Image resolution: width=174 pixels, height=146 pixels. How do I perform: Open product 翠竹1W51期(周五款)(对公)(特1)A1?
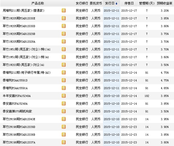(27, 49)
